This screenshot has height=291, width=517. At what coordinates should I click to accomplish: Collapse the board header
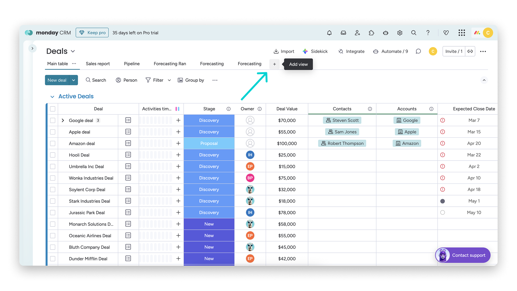point(484,80)
